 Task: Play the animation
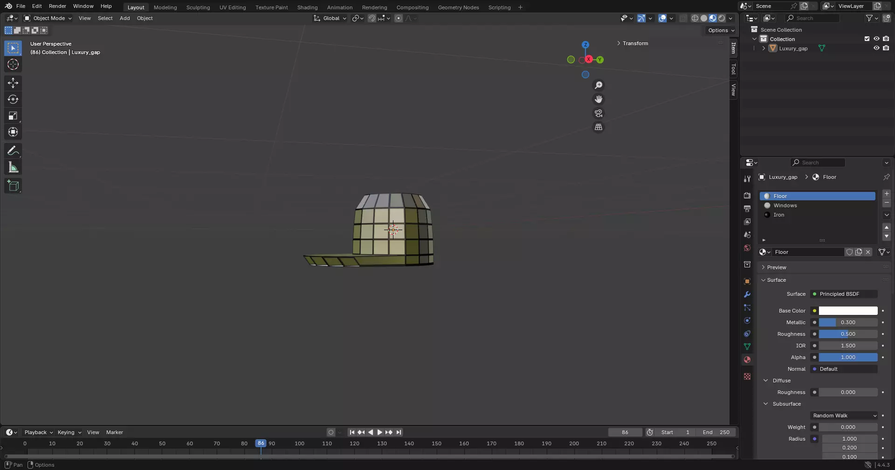coord(379,432)
